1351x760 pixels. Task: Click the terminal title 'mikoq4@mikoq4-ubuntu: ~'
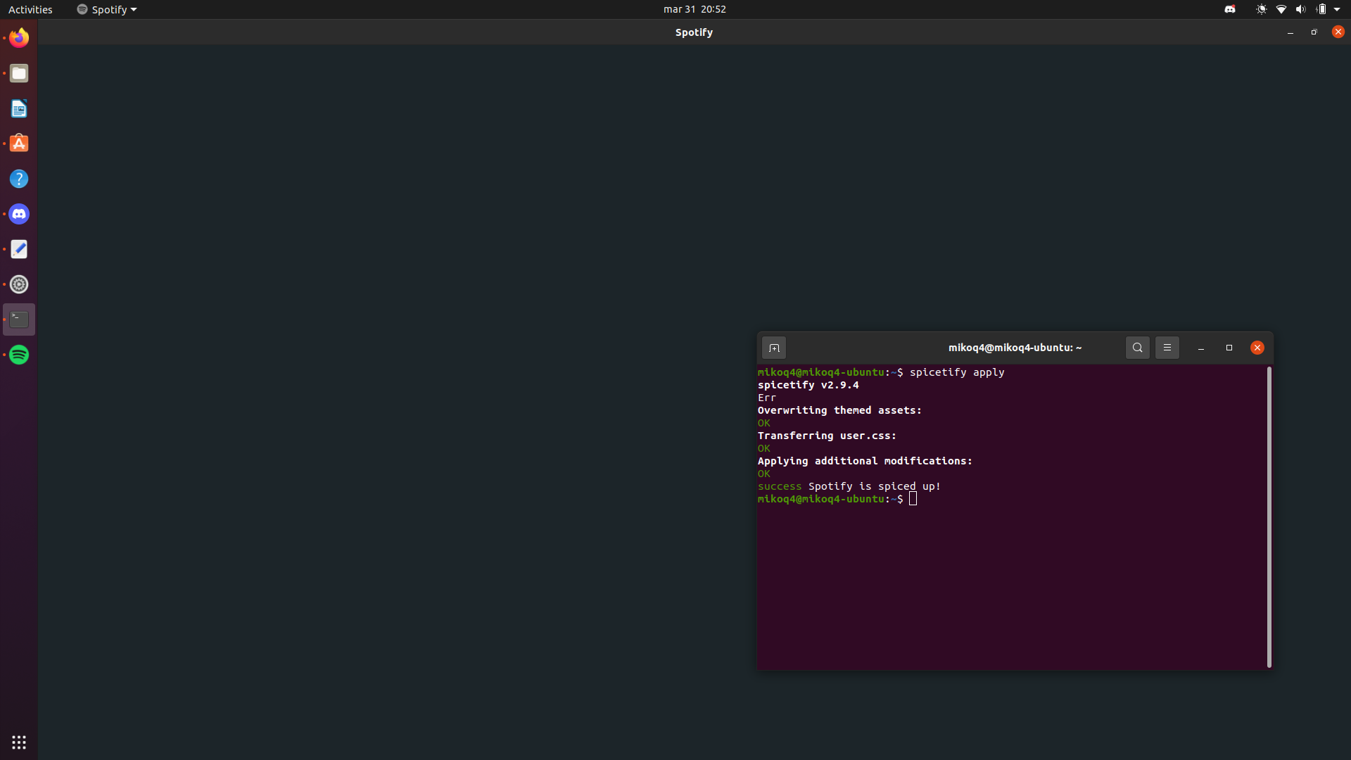(1015, 348)
